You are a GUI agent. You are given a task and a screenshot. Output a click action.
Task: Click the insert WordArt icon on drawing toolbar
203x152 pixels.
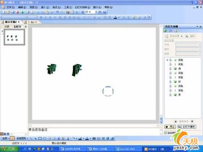tap(58, 138)
